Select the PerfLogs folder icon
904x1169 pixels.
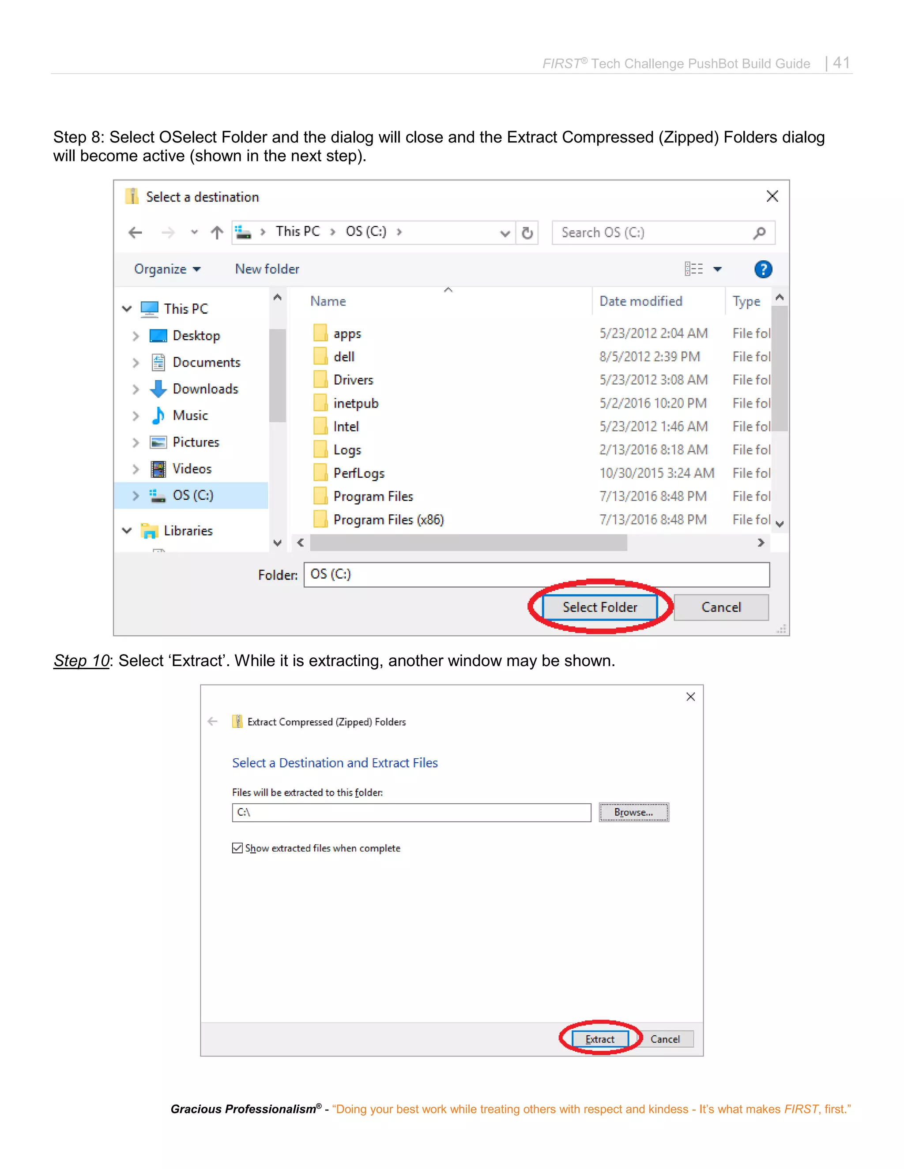[x=320, y=472]
